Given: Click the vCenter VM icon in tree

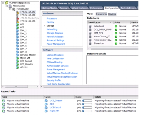Looking at the screenshot, I should click(x=17, y=67).
